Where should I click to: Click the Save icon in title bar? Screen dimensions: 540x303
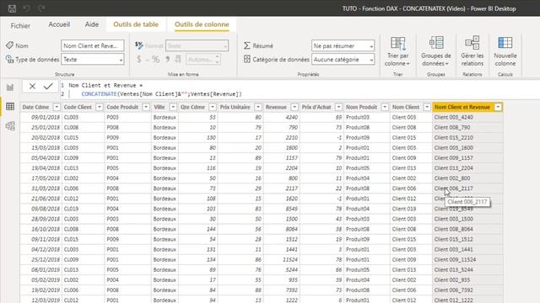point(12,8)
